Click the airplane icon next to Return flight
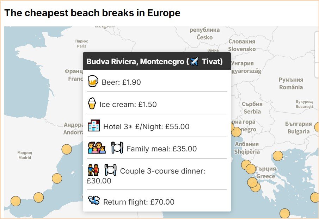319x219 pixels. pos(94,201)
